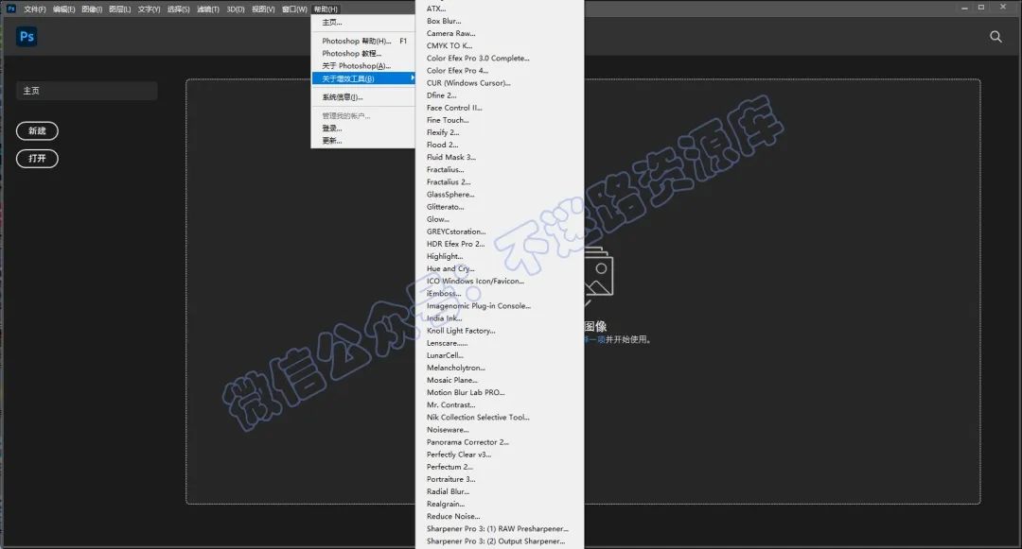Open the 选择(S) menu
Viewport: 1022px width, 549px height.
(179, 9)
